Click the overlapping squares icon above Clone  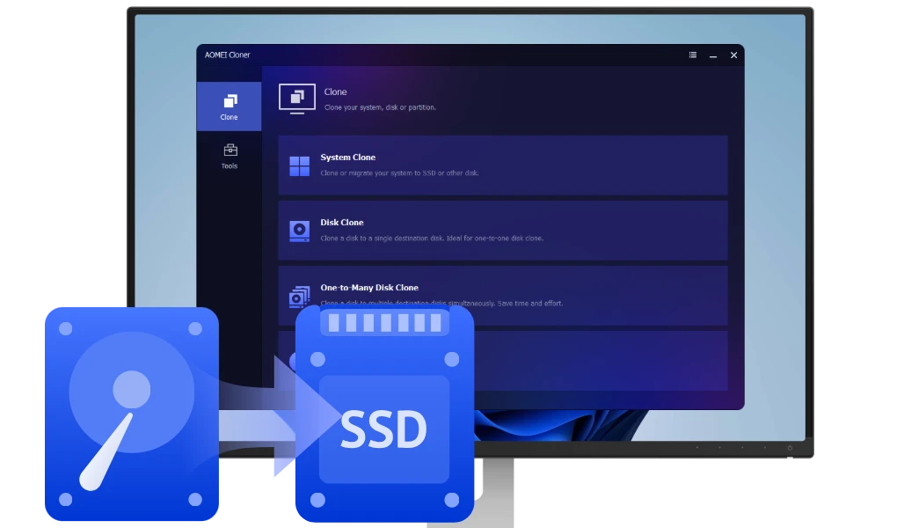click(230, 101)
